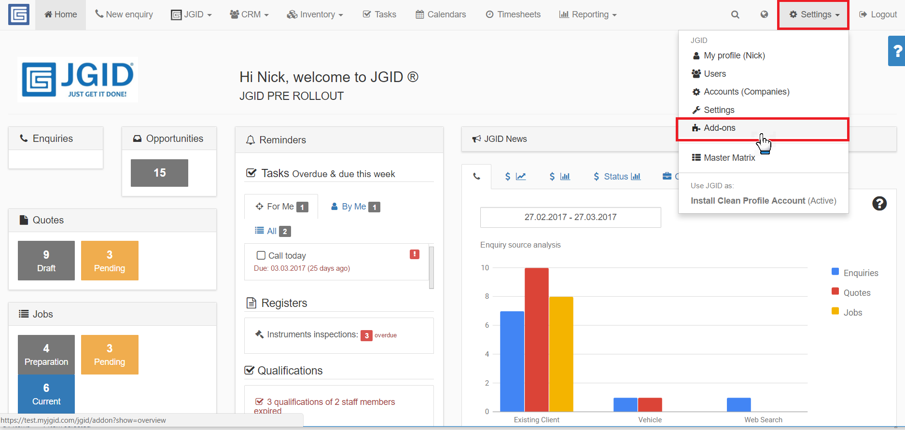Viewport: 905px width, 430px height.
Task: Click the Jobs list icon
Action: click(x=24, y=314)
